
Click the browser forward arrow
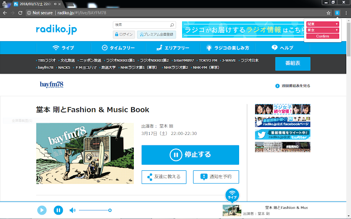pos(13,13)
